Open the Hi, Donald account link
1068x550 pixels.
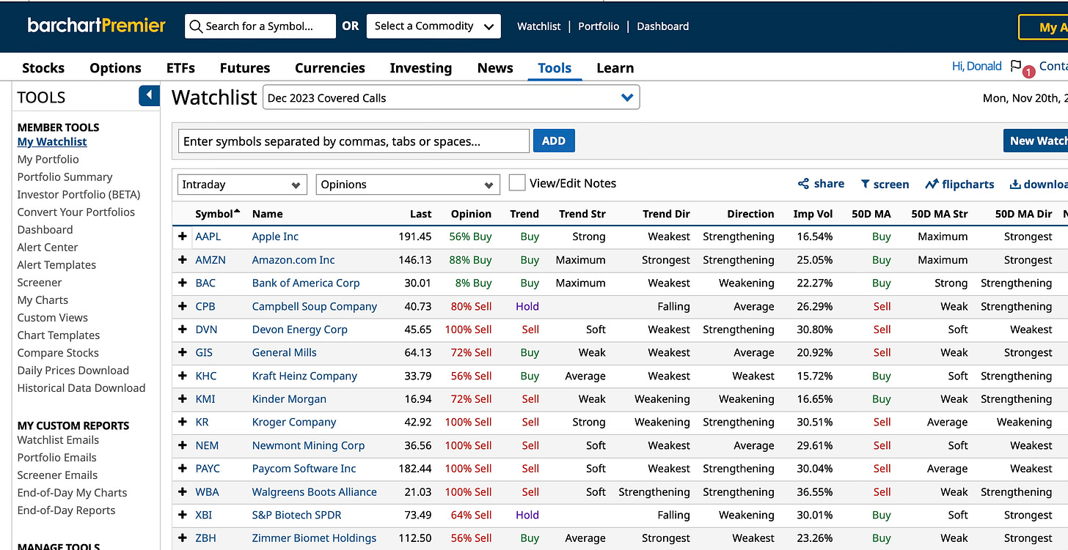pos(976,66)
